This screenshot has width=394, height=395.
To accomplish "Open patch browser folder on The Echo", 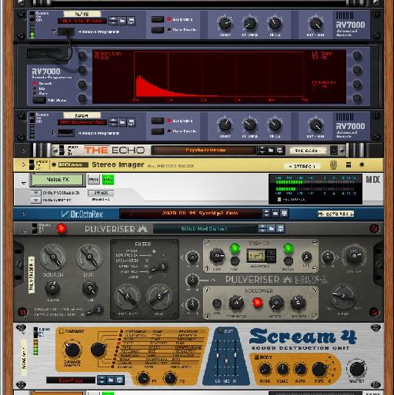I will tap(271, 150).
